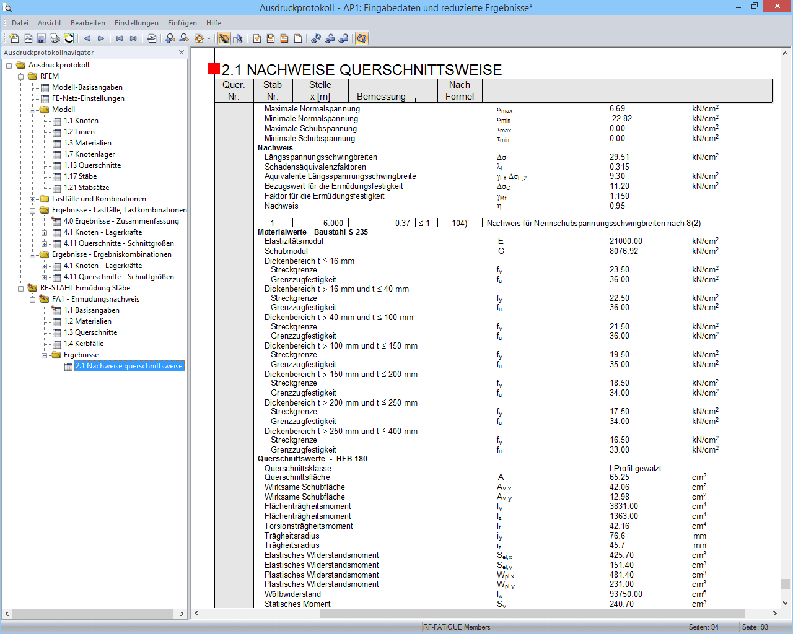Collapse the Ausdruckprotokoll root node
This screenshot has height=634, width=793.
[9, 65]
